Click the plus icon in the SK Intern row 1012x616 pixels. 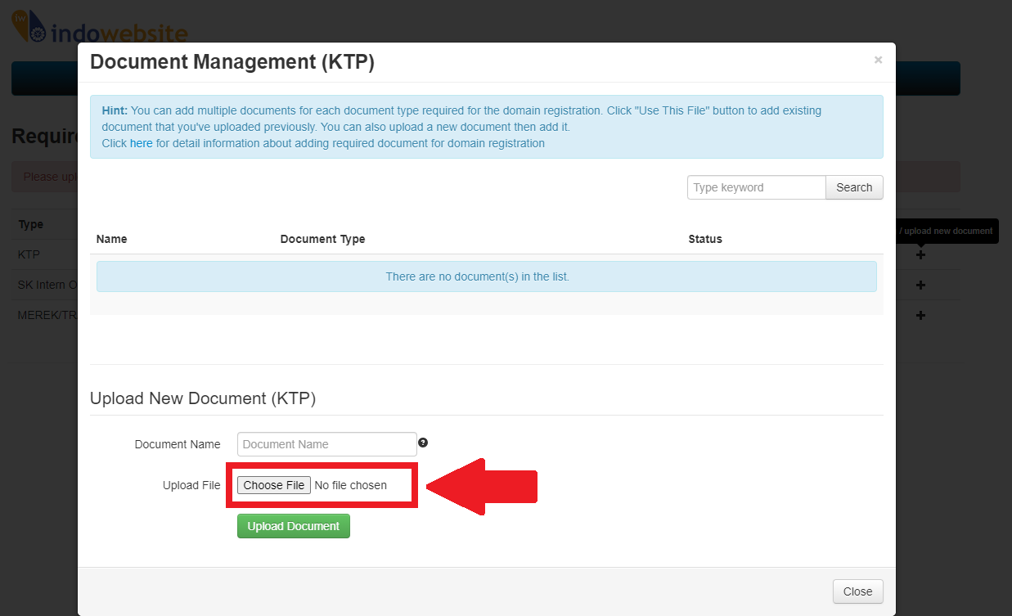920,286
